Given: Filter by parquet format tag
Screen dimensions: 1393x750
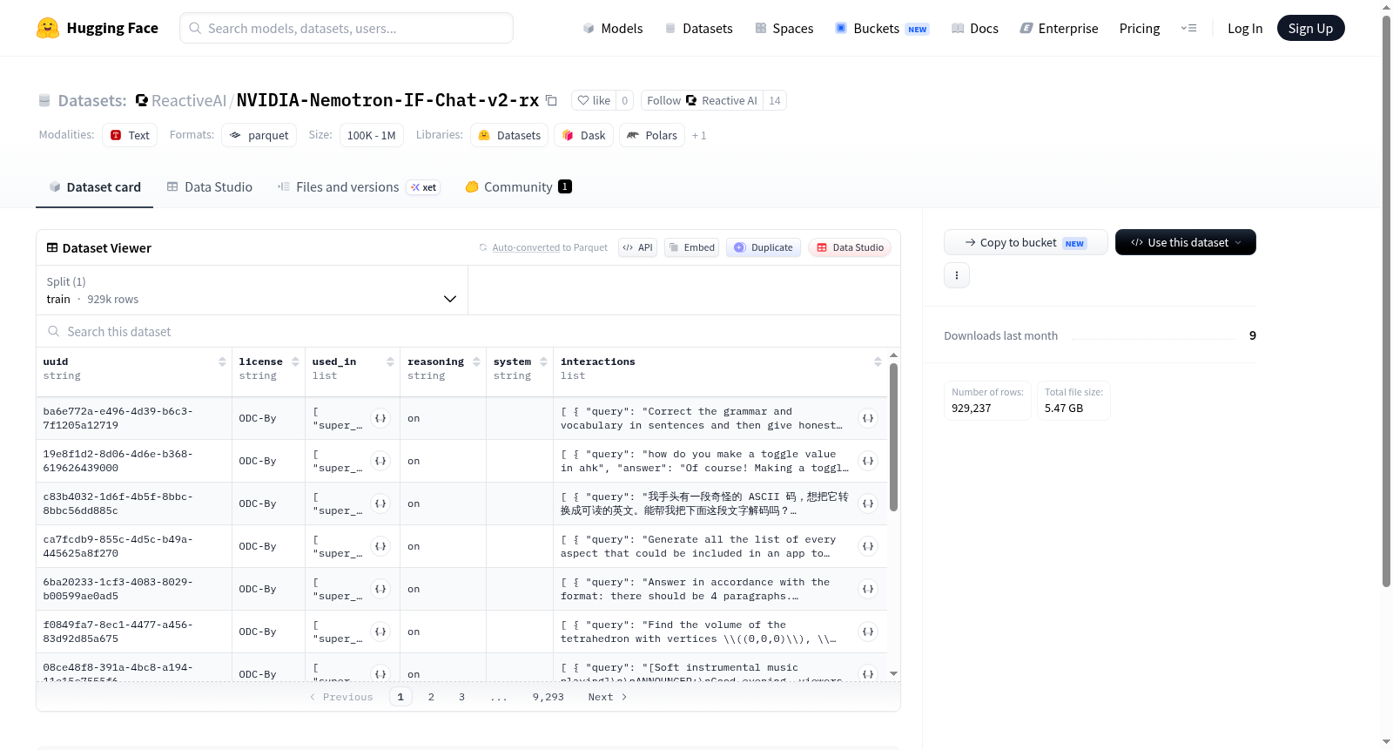Looking at the screenshot, I should coord(259,135).
